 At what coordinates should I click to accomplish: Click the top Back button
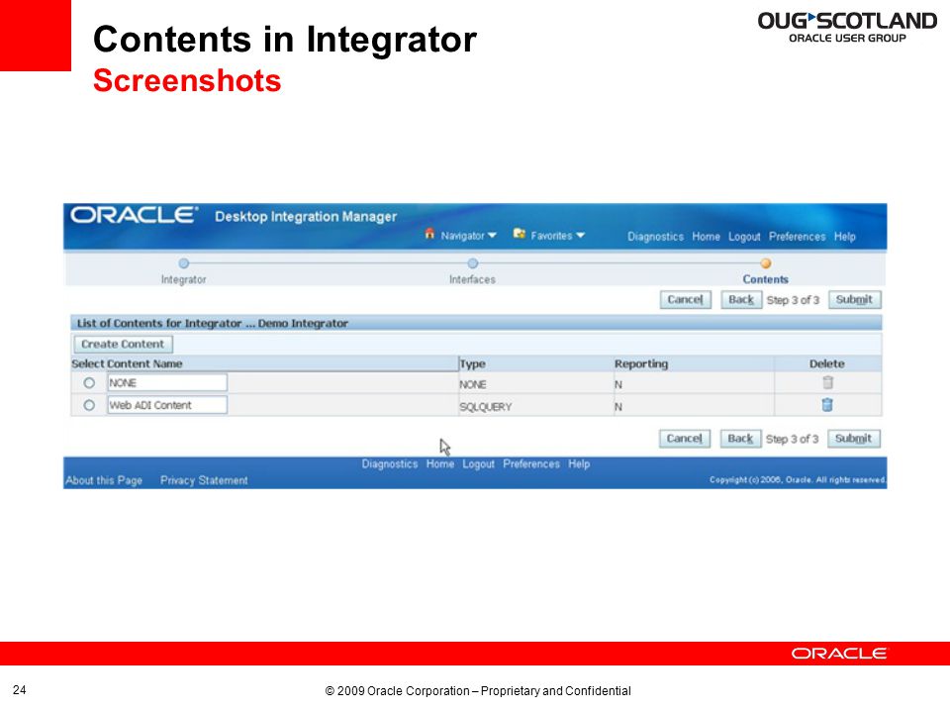coord(741,299)
